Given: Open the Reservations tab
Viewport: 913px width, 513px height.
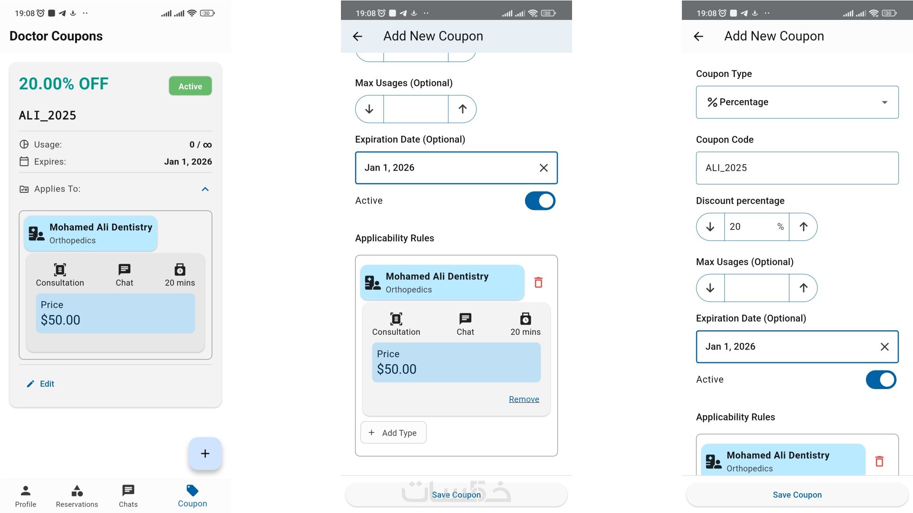Looking at the screenshot, I should click(77, 496).
